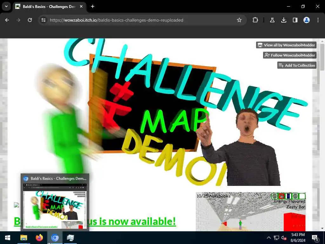The image size is (325, 244).
Task: Click Follow WowzaboiModder button
Action: click(x=290, y=55)
